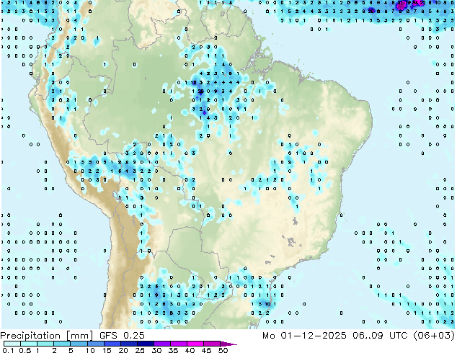Click the '25' legend scale label
This screenshot has height=353, width=457.
pyautogui.click(x=140, y=350)
